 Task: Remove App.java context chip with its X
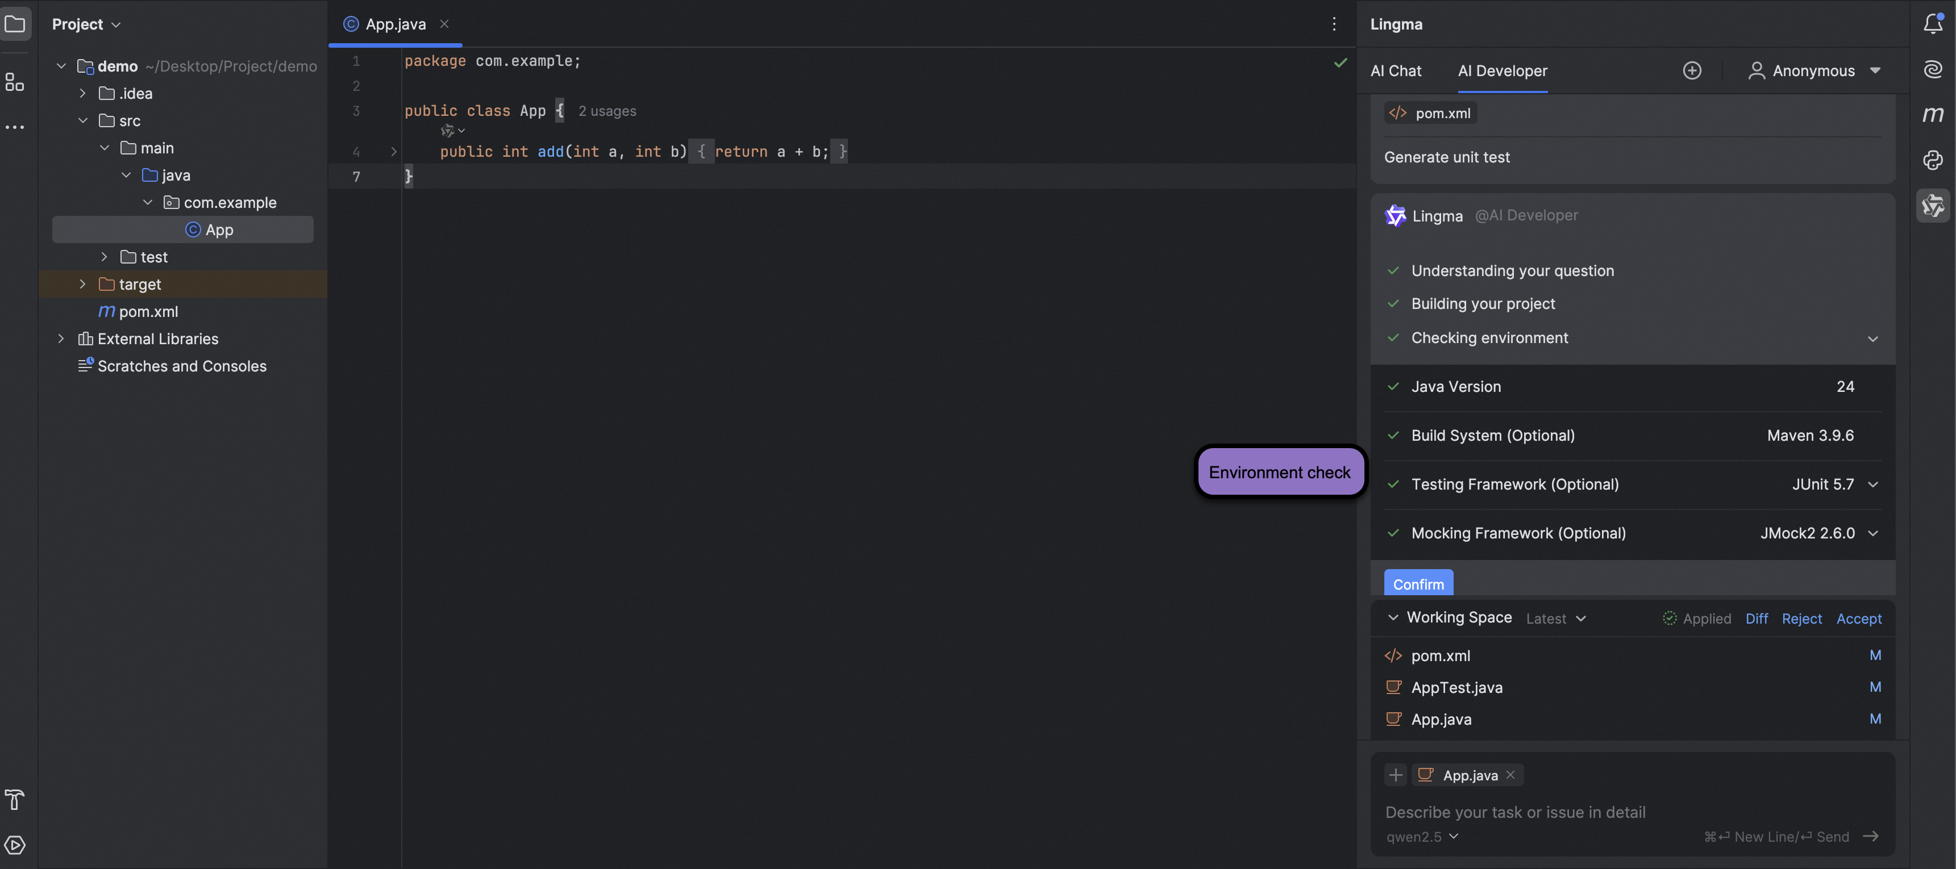[1510, 774]
